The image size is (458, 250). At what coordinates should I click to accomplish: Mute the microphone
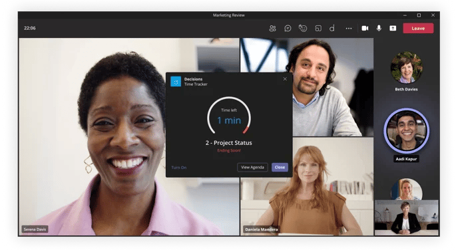[379, 29]
